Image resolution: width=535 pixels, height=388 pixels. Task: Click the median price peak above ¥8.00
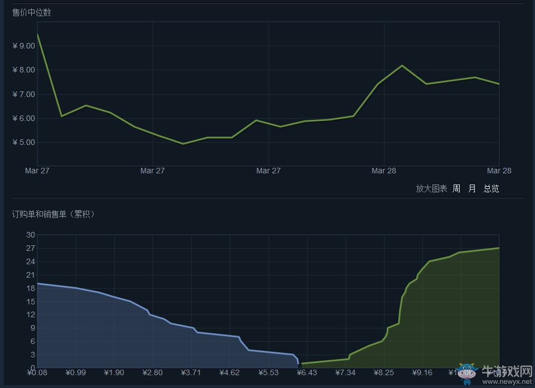[x=402, y=66]
